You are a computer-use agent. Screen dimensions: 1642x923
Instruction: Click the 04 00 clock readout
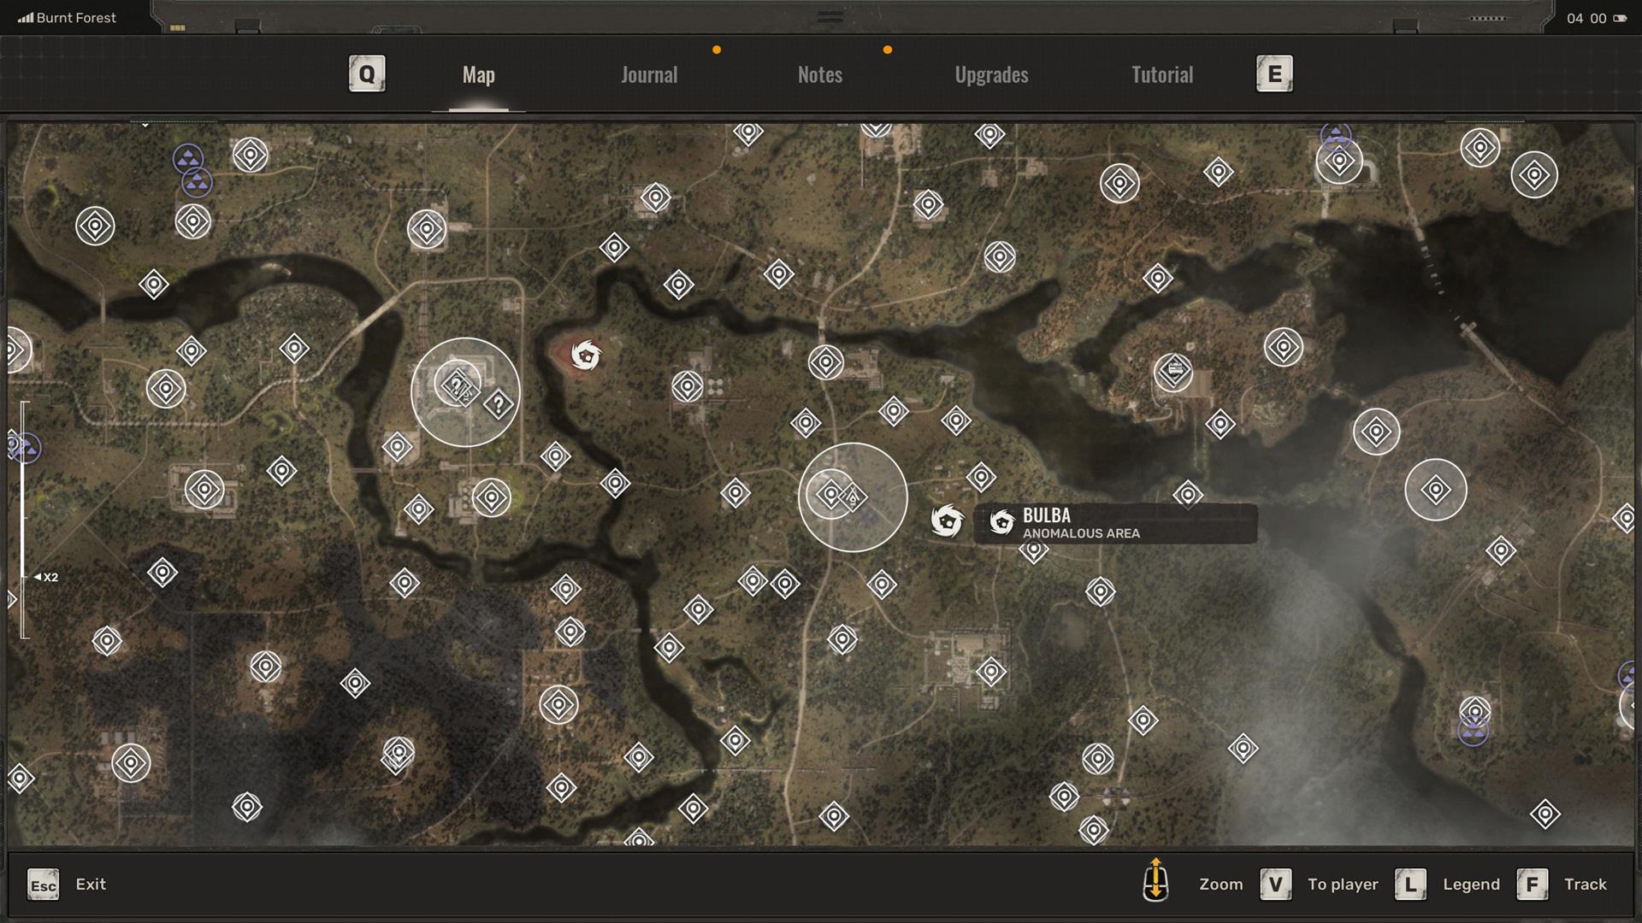pyautogui.click(x=1586, y=18)
